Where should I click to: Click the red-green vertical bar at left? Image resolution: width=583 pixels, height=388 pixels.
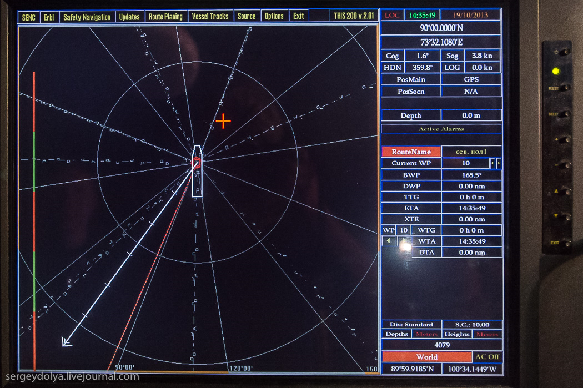[34, 222]
